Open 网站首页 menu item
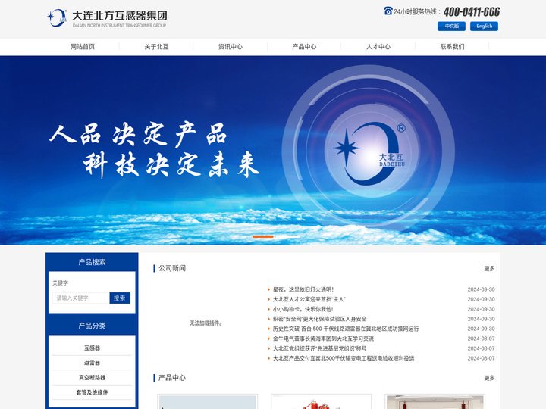Screen dimensions: 546x409 tap(83, 47)
